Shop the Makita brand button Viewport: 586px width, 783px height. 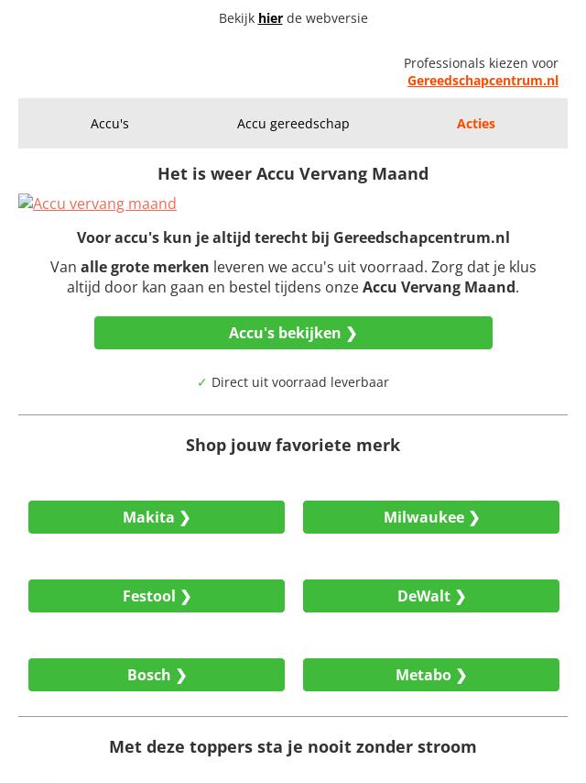coord(157,517)
